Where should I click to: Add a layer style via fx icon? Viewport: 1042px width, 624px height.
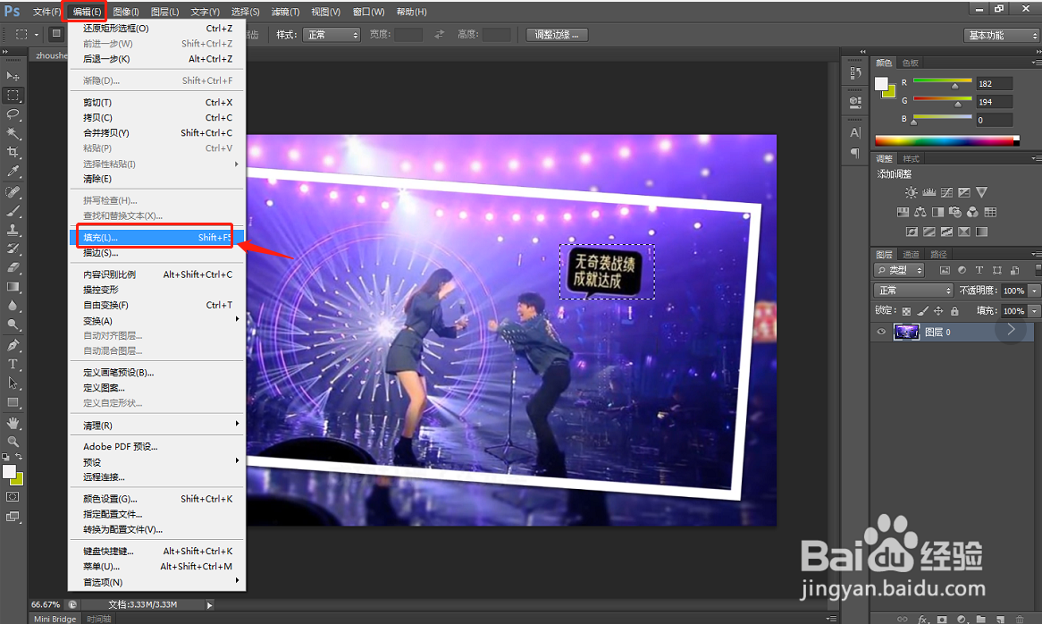922,619
